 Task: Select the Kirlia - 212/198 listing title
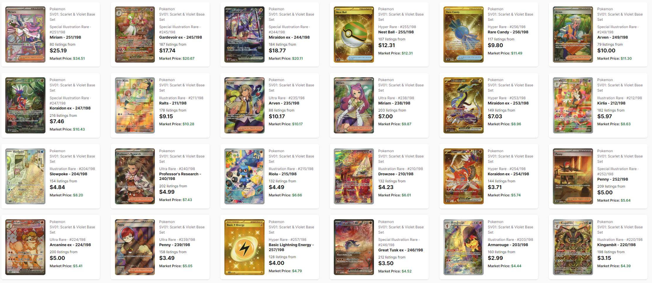tap(611, 103)
